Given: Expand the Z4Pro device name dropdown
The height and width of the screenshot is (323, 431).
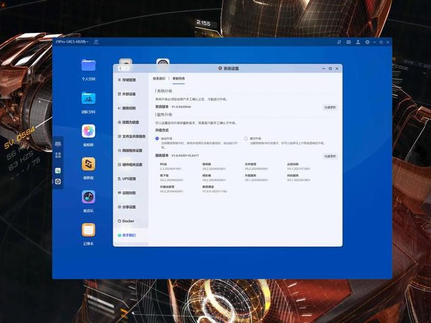Looking at the screenshot, I should tap(72, 42).
